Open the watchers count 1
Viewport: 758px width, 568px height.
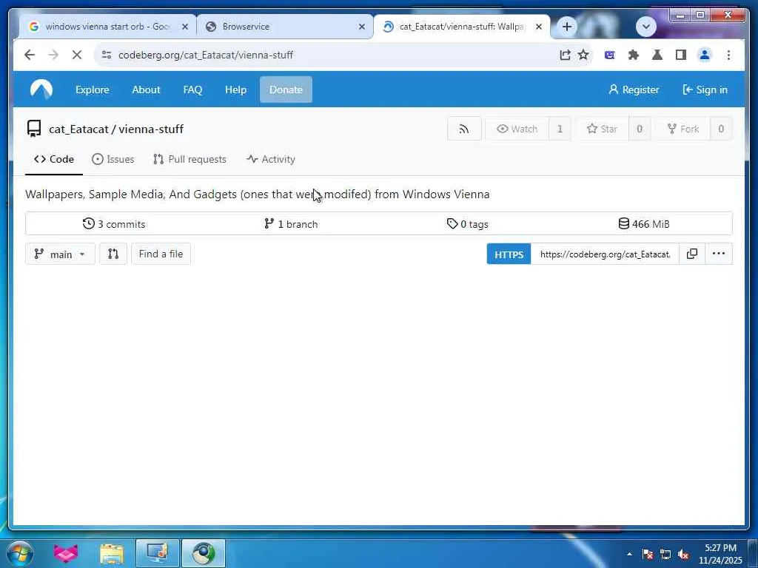coord(560,129)
